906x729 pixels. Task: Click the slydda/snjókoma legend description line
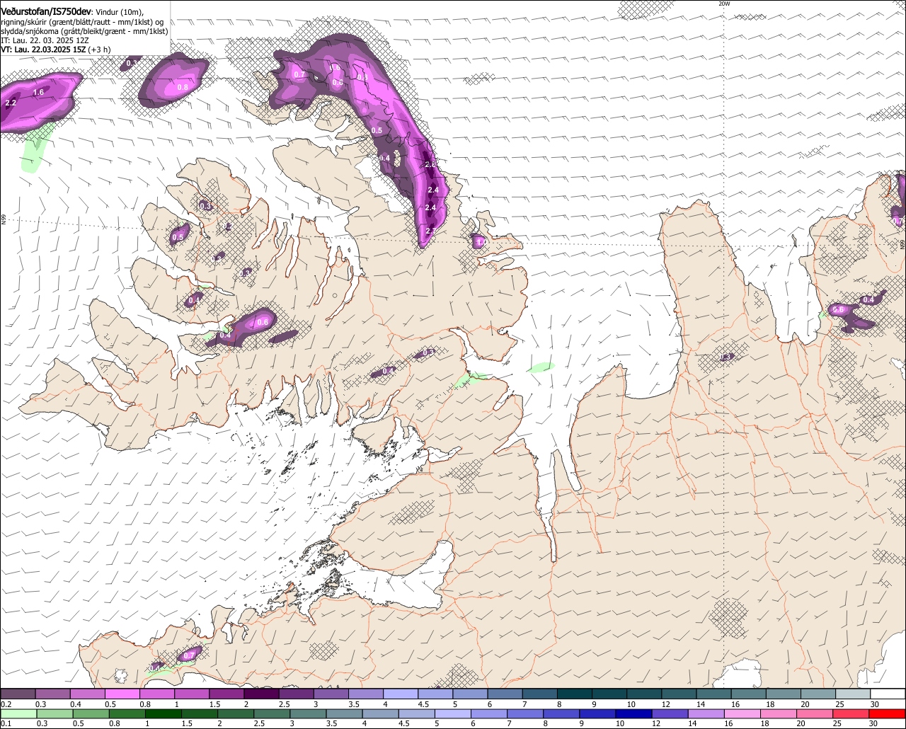pos(84,31)
